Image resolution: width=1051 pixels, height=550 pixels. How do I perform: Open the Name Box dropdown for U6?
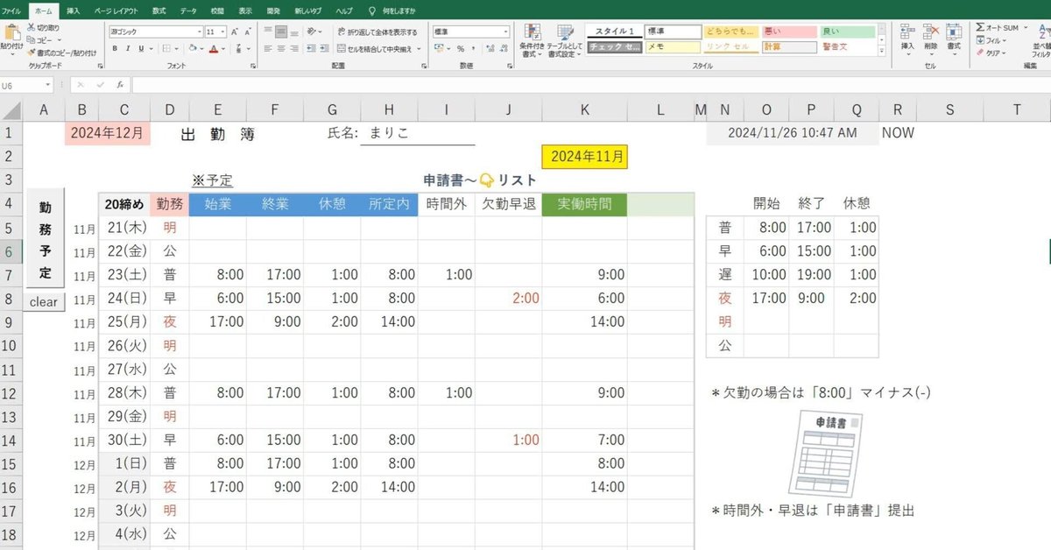(47, 86)
